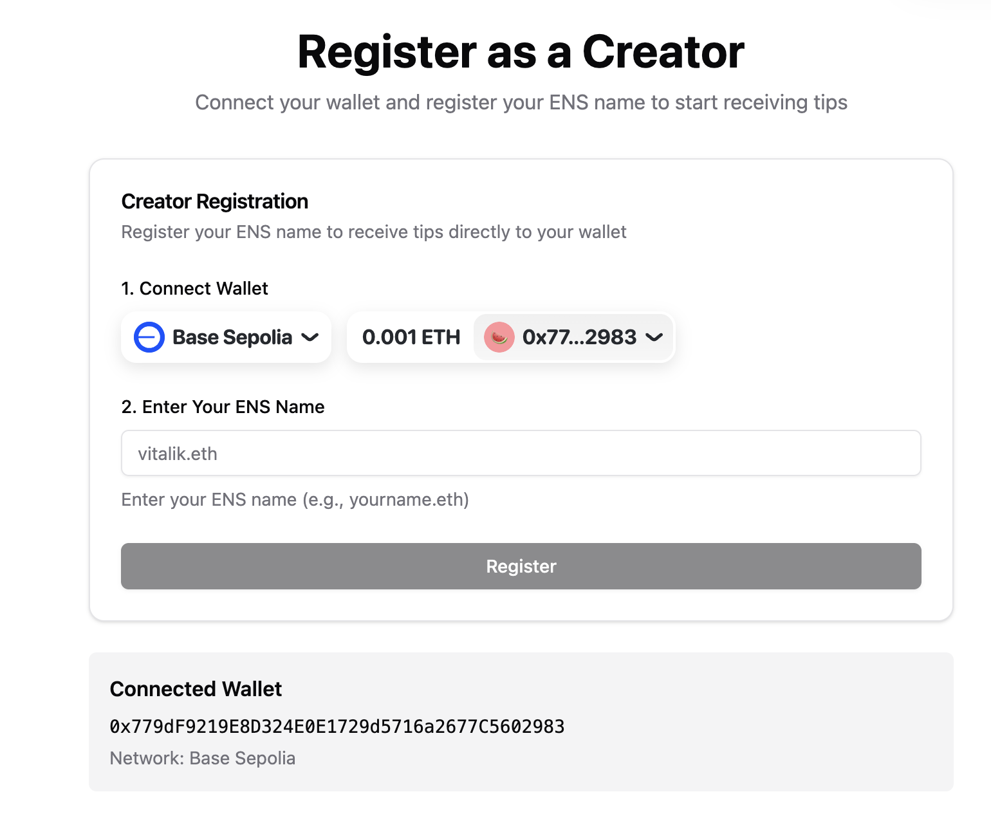Click the Base network logo icon
The image size is (991, 839).
(148, 337)
